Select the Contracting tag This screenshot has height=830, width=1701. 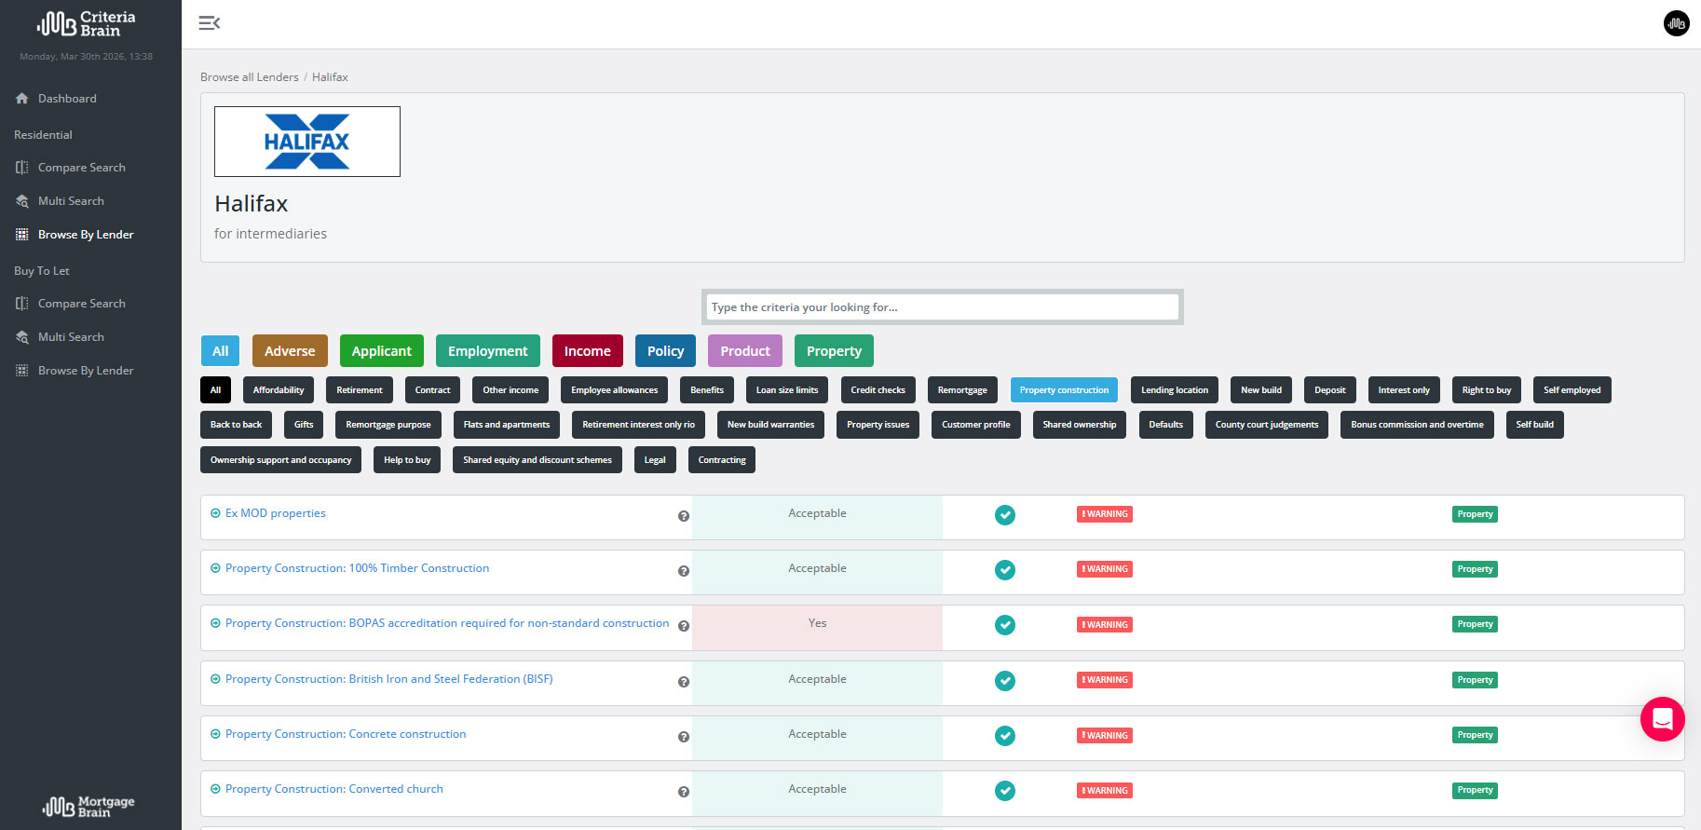722,460
